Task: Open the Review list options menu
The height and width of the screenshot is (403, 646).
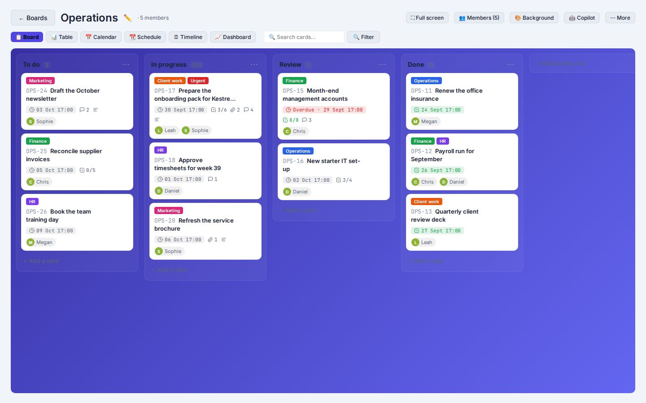Action: 382,64
